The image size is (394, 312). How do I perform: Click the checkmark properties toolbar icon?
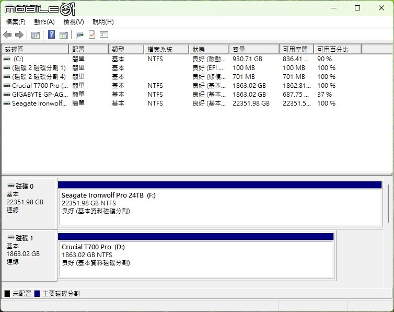click(x=92, y=34)
